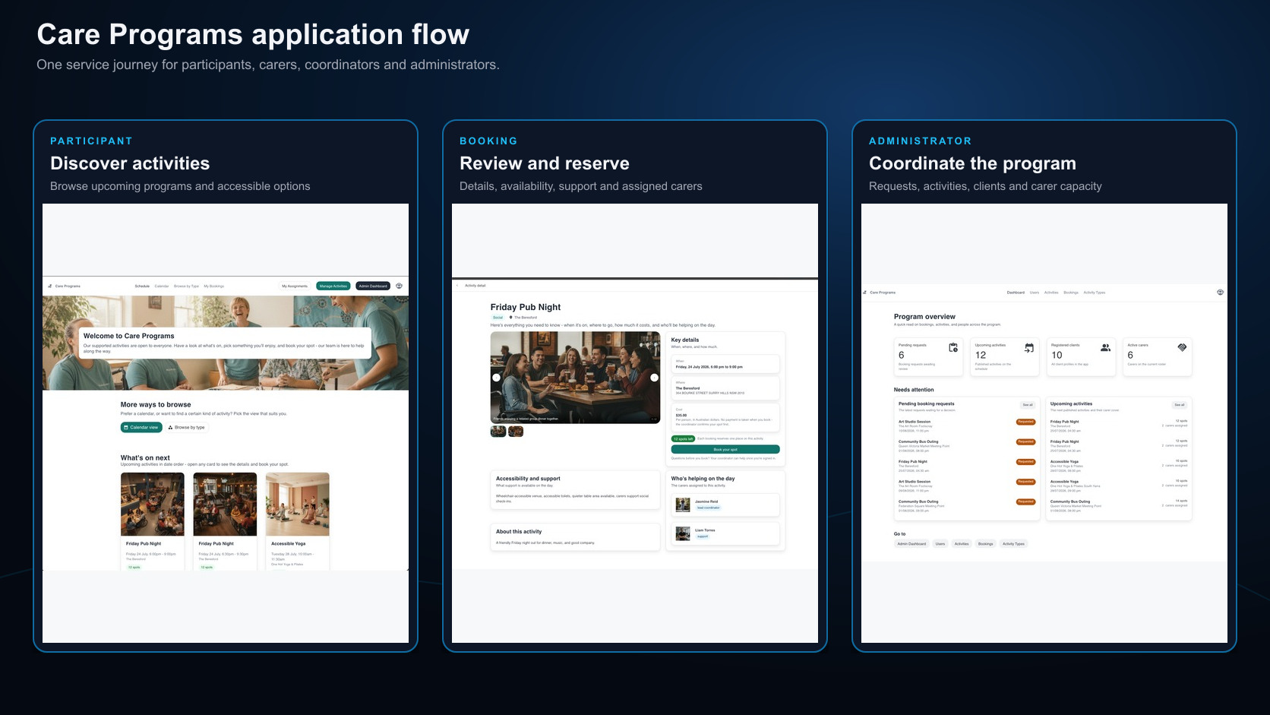The height and width of the screenshot is (715, 1270).
Task: Open the My Bookings tab
Action: [x=213, y=286]
